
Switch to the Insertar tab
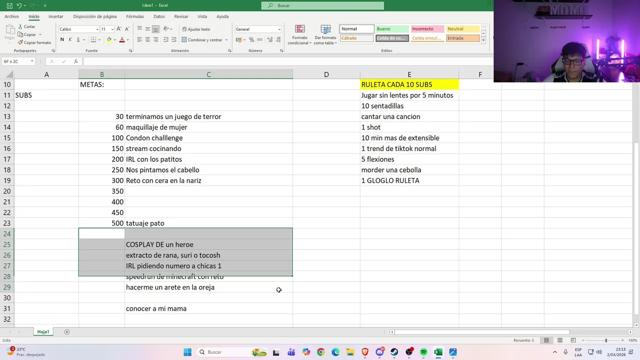(56, 16)
